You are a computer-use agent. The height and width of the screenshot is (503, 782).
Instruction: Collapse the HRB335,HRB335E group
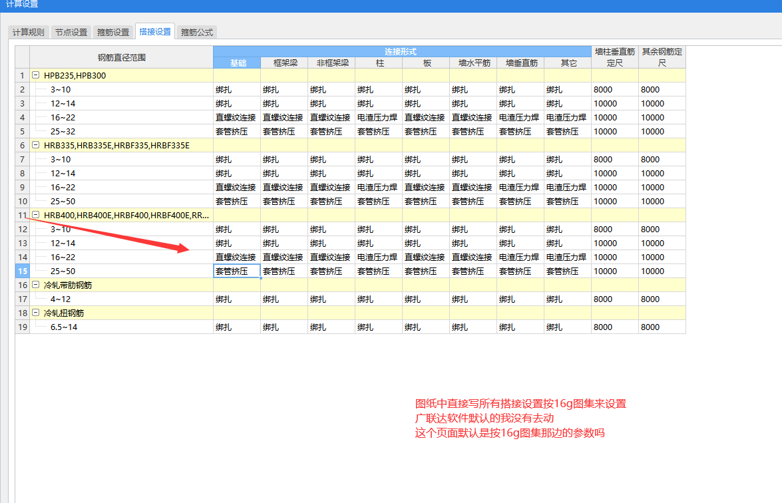[x=35, y=145]
